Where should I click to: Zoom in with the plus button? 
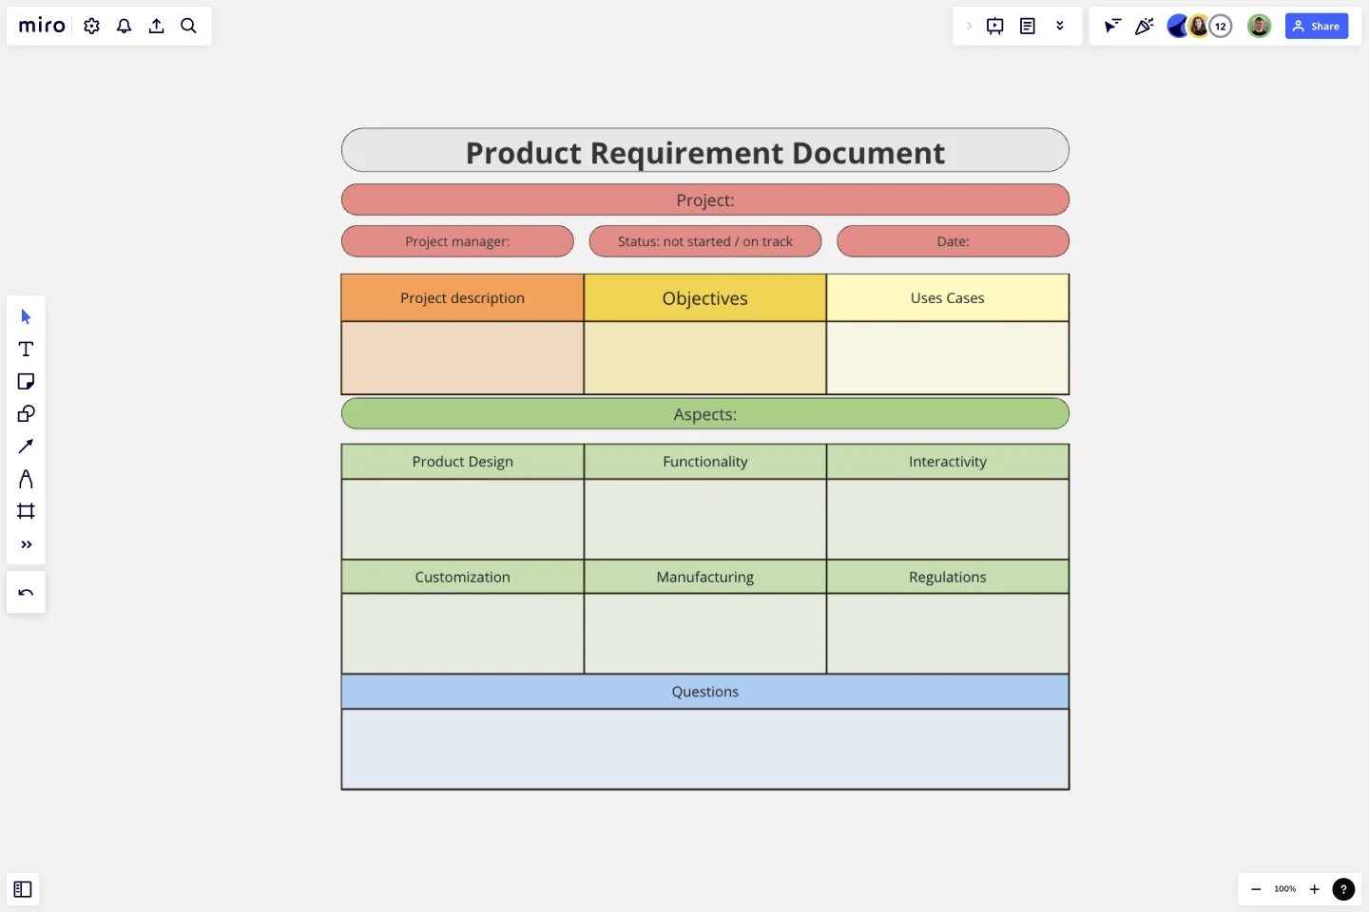(x=1315, y=889)
